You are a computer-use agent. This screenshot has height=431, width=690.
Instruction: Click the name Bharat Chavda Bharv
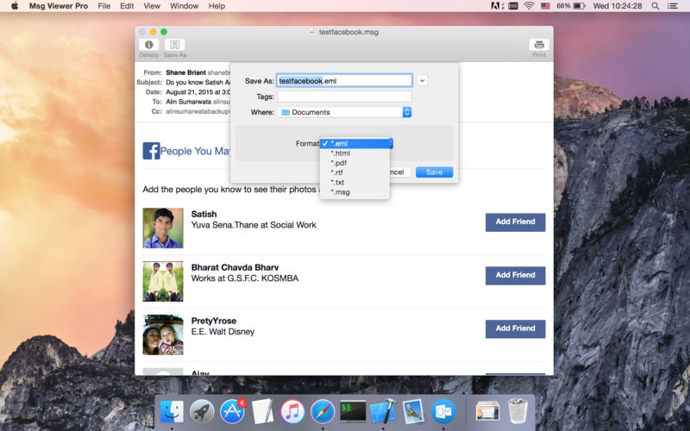click(235, 267)
